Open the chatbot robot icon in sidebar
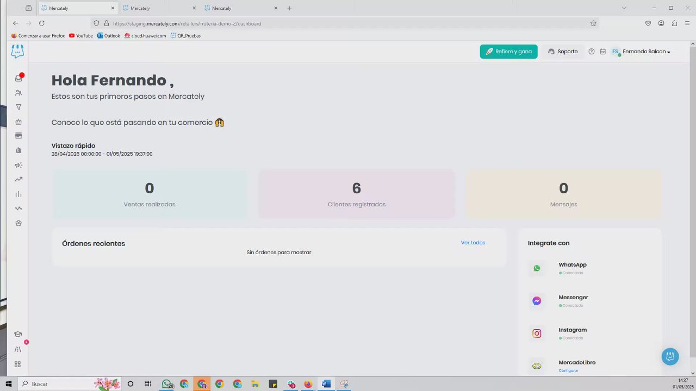This screenshot has height=391, width=696. pyautogui.click(x=18, y=122)
